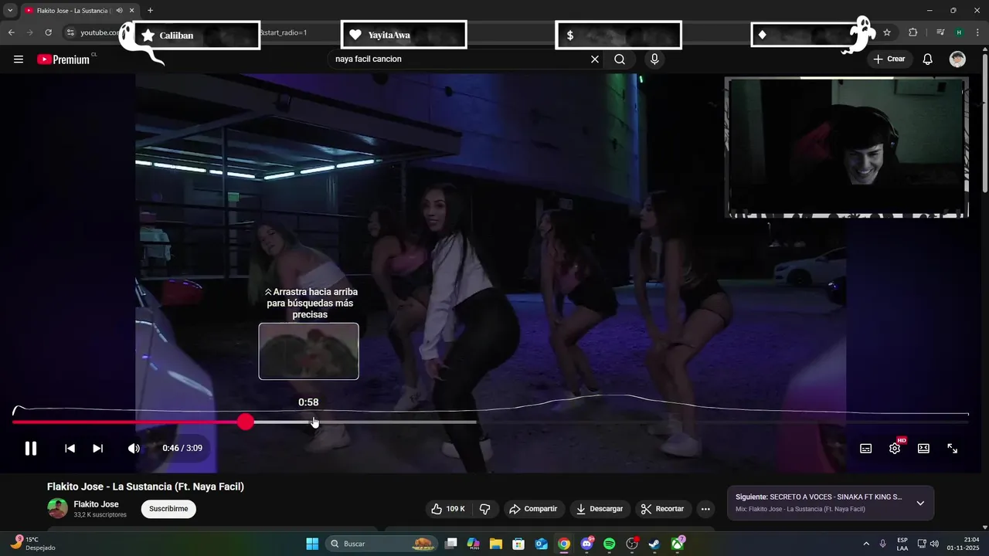989x556 pixels.
Task: Like the video (109 K)
Action: [448, 509]
